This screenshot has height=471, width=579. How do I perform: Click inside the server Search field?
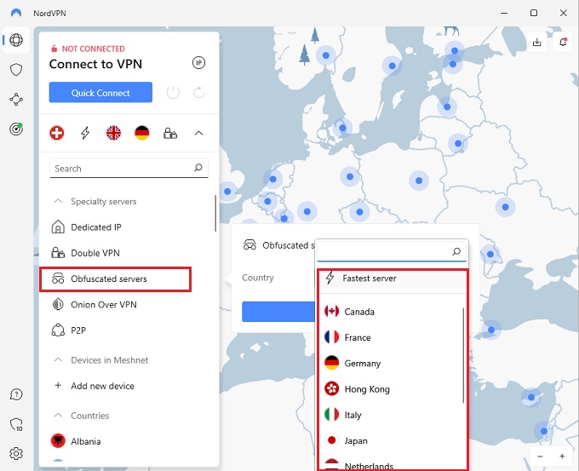[129, 168]
